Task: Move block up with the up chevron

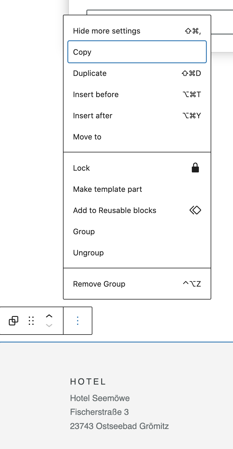Action: [49, 316]
